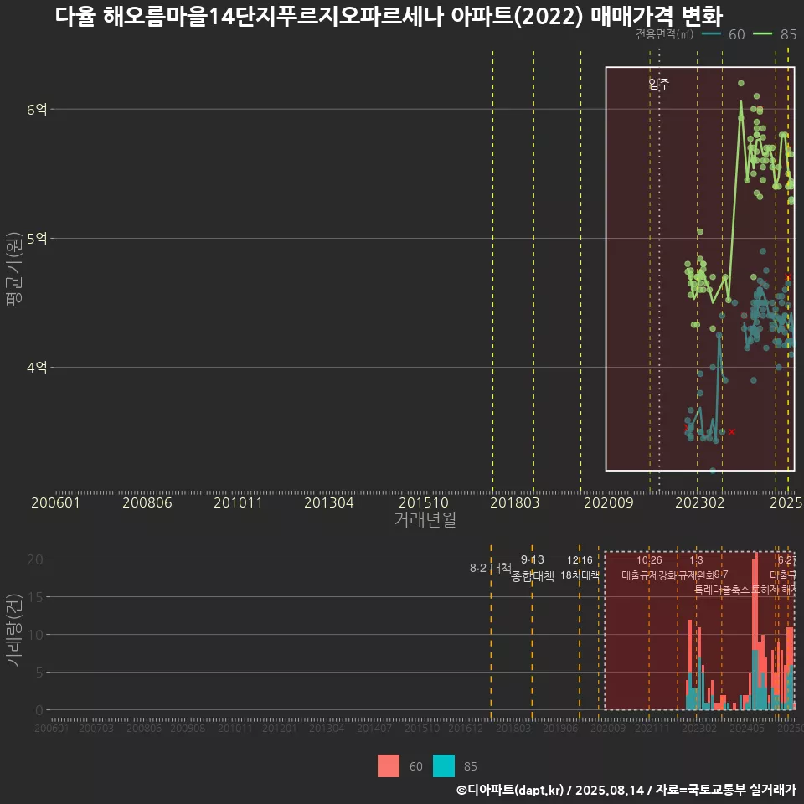
Task: Click the 8·2 대책 policy annotation
Action: 491,568
